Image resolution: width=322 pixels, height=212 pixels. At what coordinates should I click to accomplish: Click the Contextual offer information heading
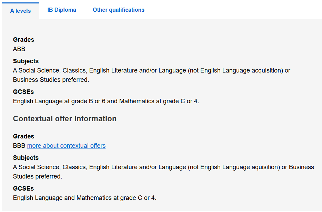click(x=65, y=119)
